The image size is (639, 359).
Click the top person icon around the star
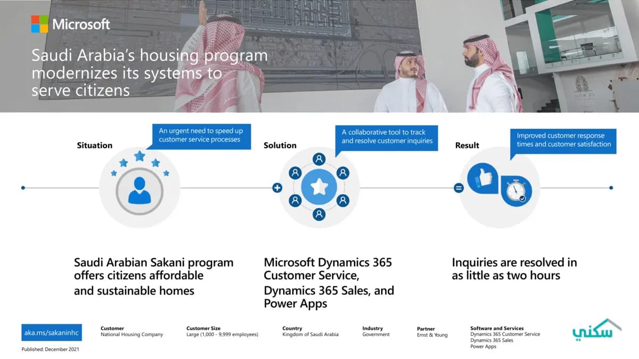pos(319,159)
